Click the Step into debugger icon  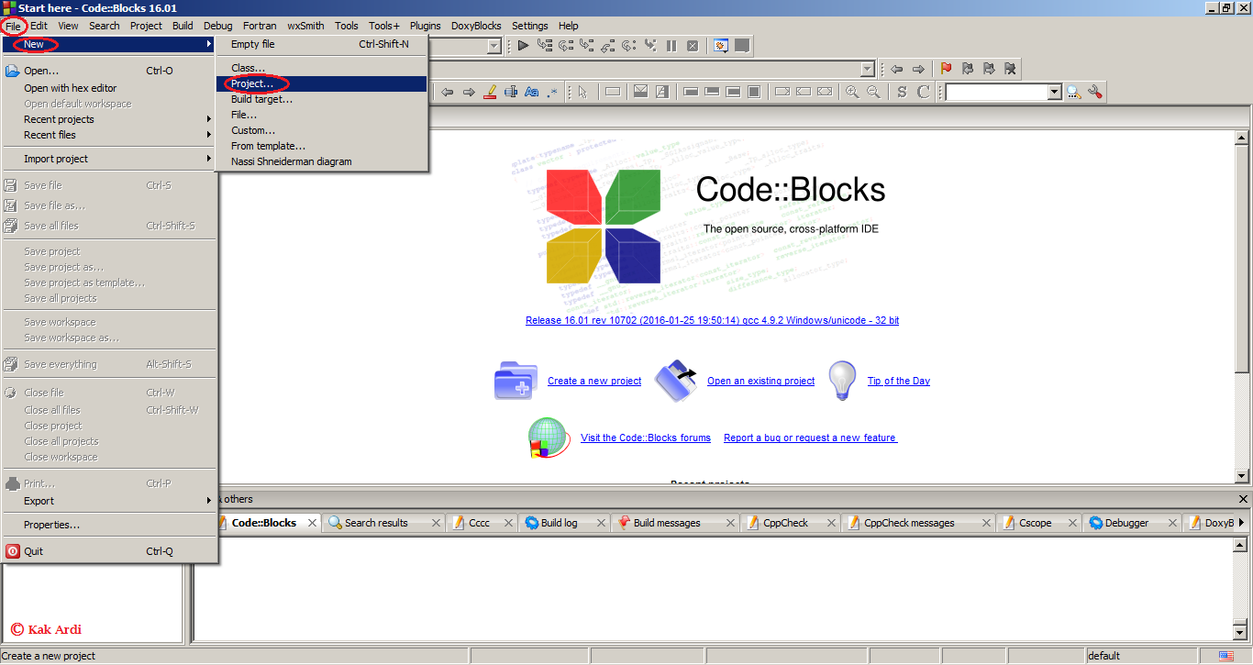586,44
